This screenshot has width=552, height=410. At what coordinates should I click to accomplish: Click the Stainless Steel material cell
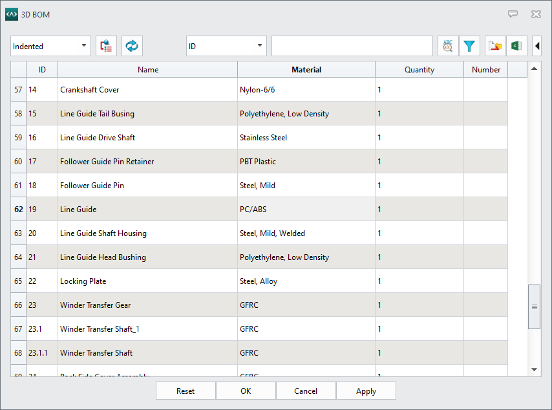[306, 138]
